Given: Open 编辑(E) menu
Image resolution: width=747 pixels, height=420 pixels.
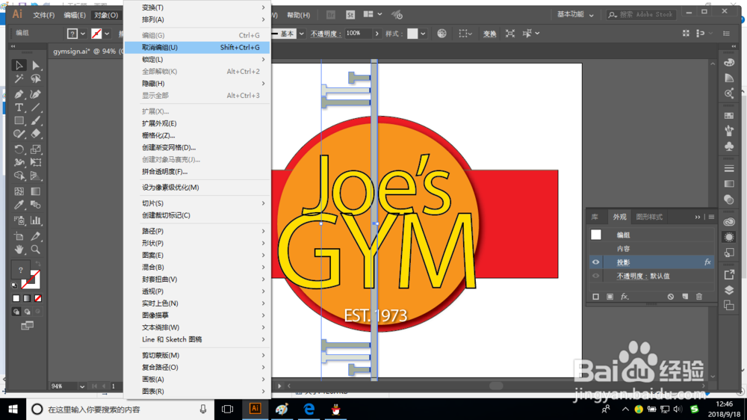Looking at the screenshot, I should click(75, 15).
